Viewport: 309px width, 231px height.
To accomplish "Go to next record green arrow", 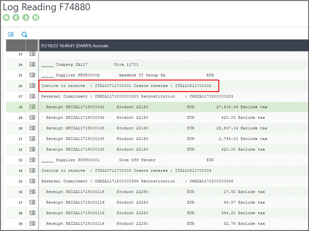I will 26,18.
